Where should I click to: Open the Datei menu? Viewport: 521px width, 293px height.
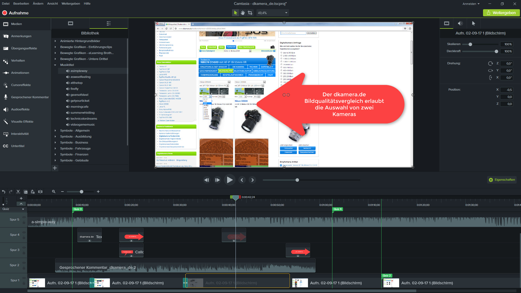6,4
